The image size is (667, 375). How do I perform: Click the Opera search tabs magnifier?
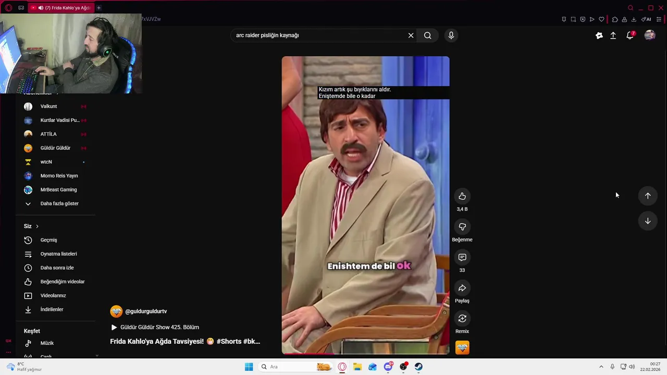(631, 8)
